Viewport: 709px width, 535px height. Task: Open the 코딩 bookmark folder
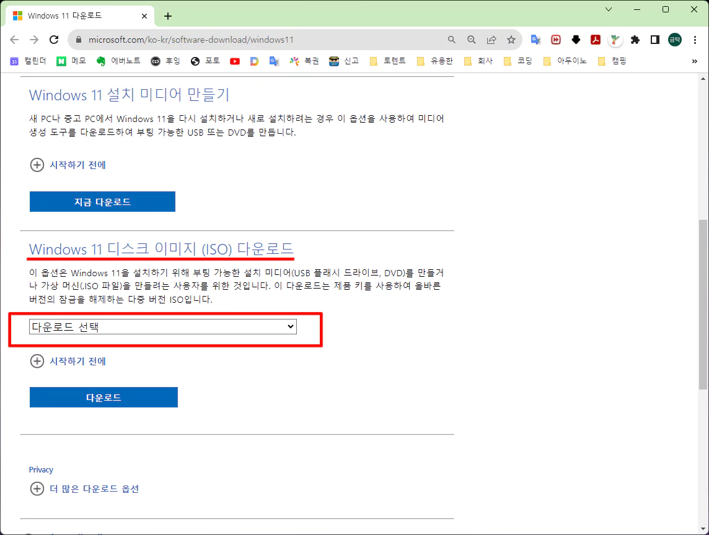tap(518, 61)
